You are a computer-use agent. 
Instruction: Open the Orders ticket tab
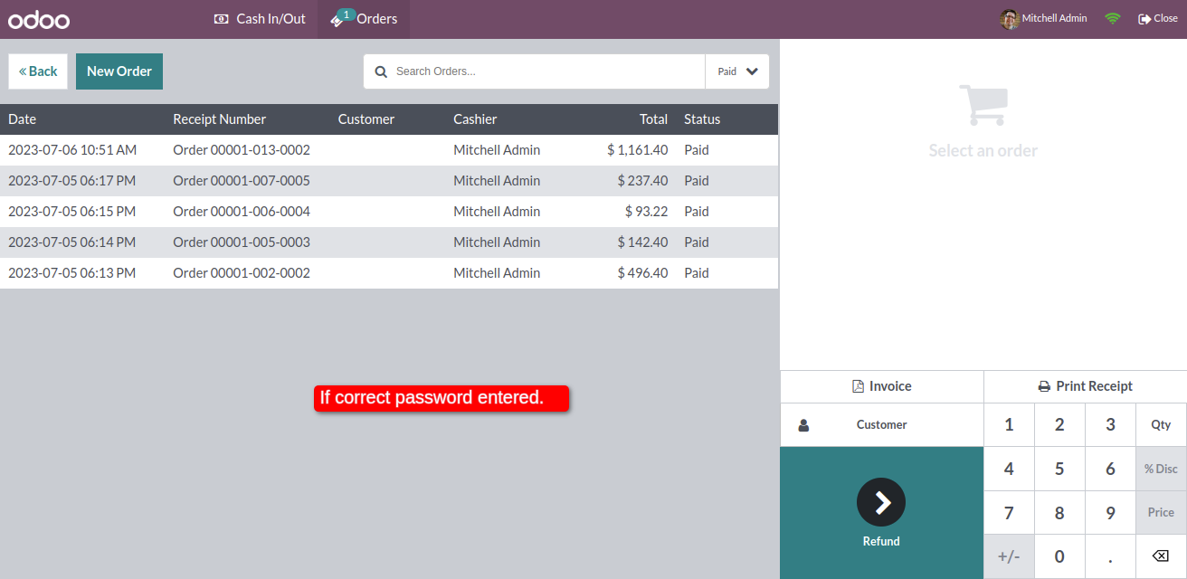point(364,19)
